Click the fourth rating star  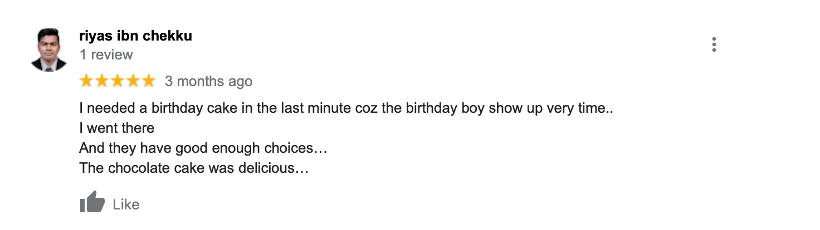pos(133,82)
